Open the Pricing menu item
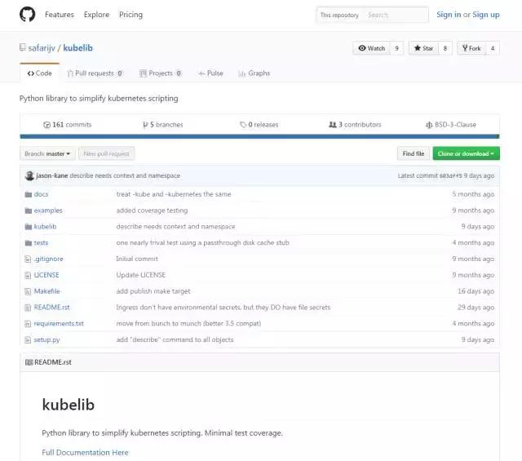Screen dimensions: 522x461 tap(130, 15)
